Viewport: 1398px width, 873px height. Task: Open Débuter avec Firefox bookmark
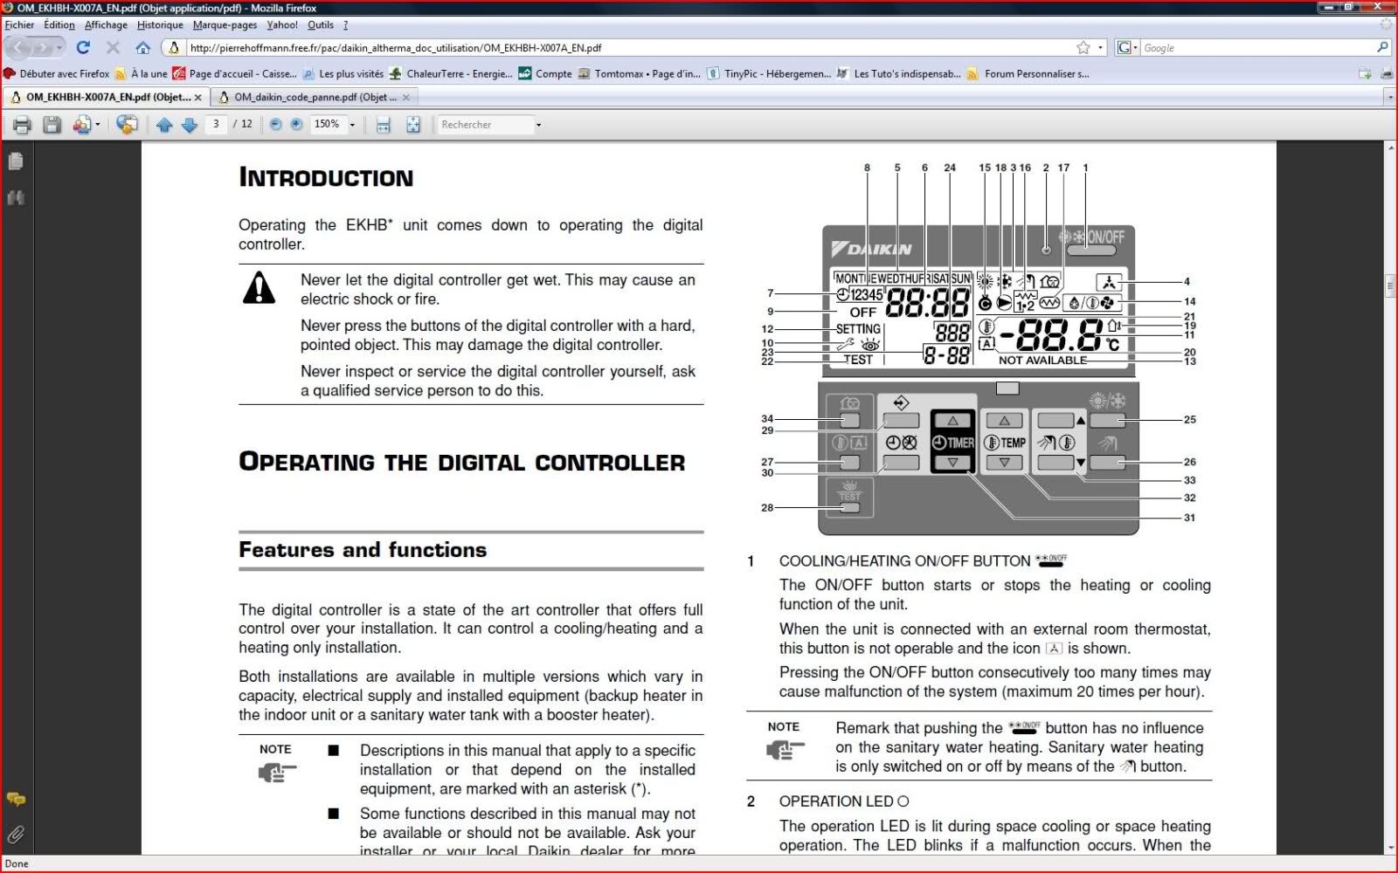[57, 74]
